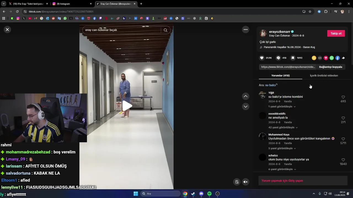Click Bağlantıyı kopyala to copy link
The image size is (353, 198).
click(x=330, y=67)
